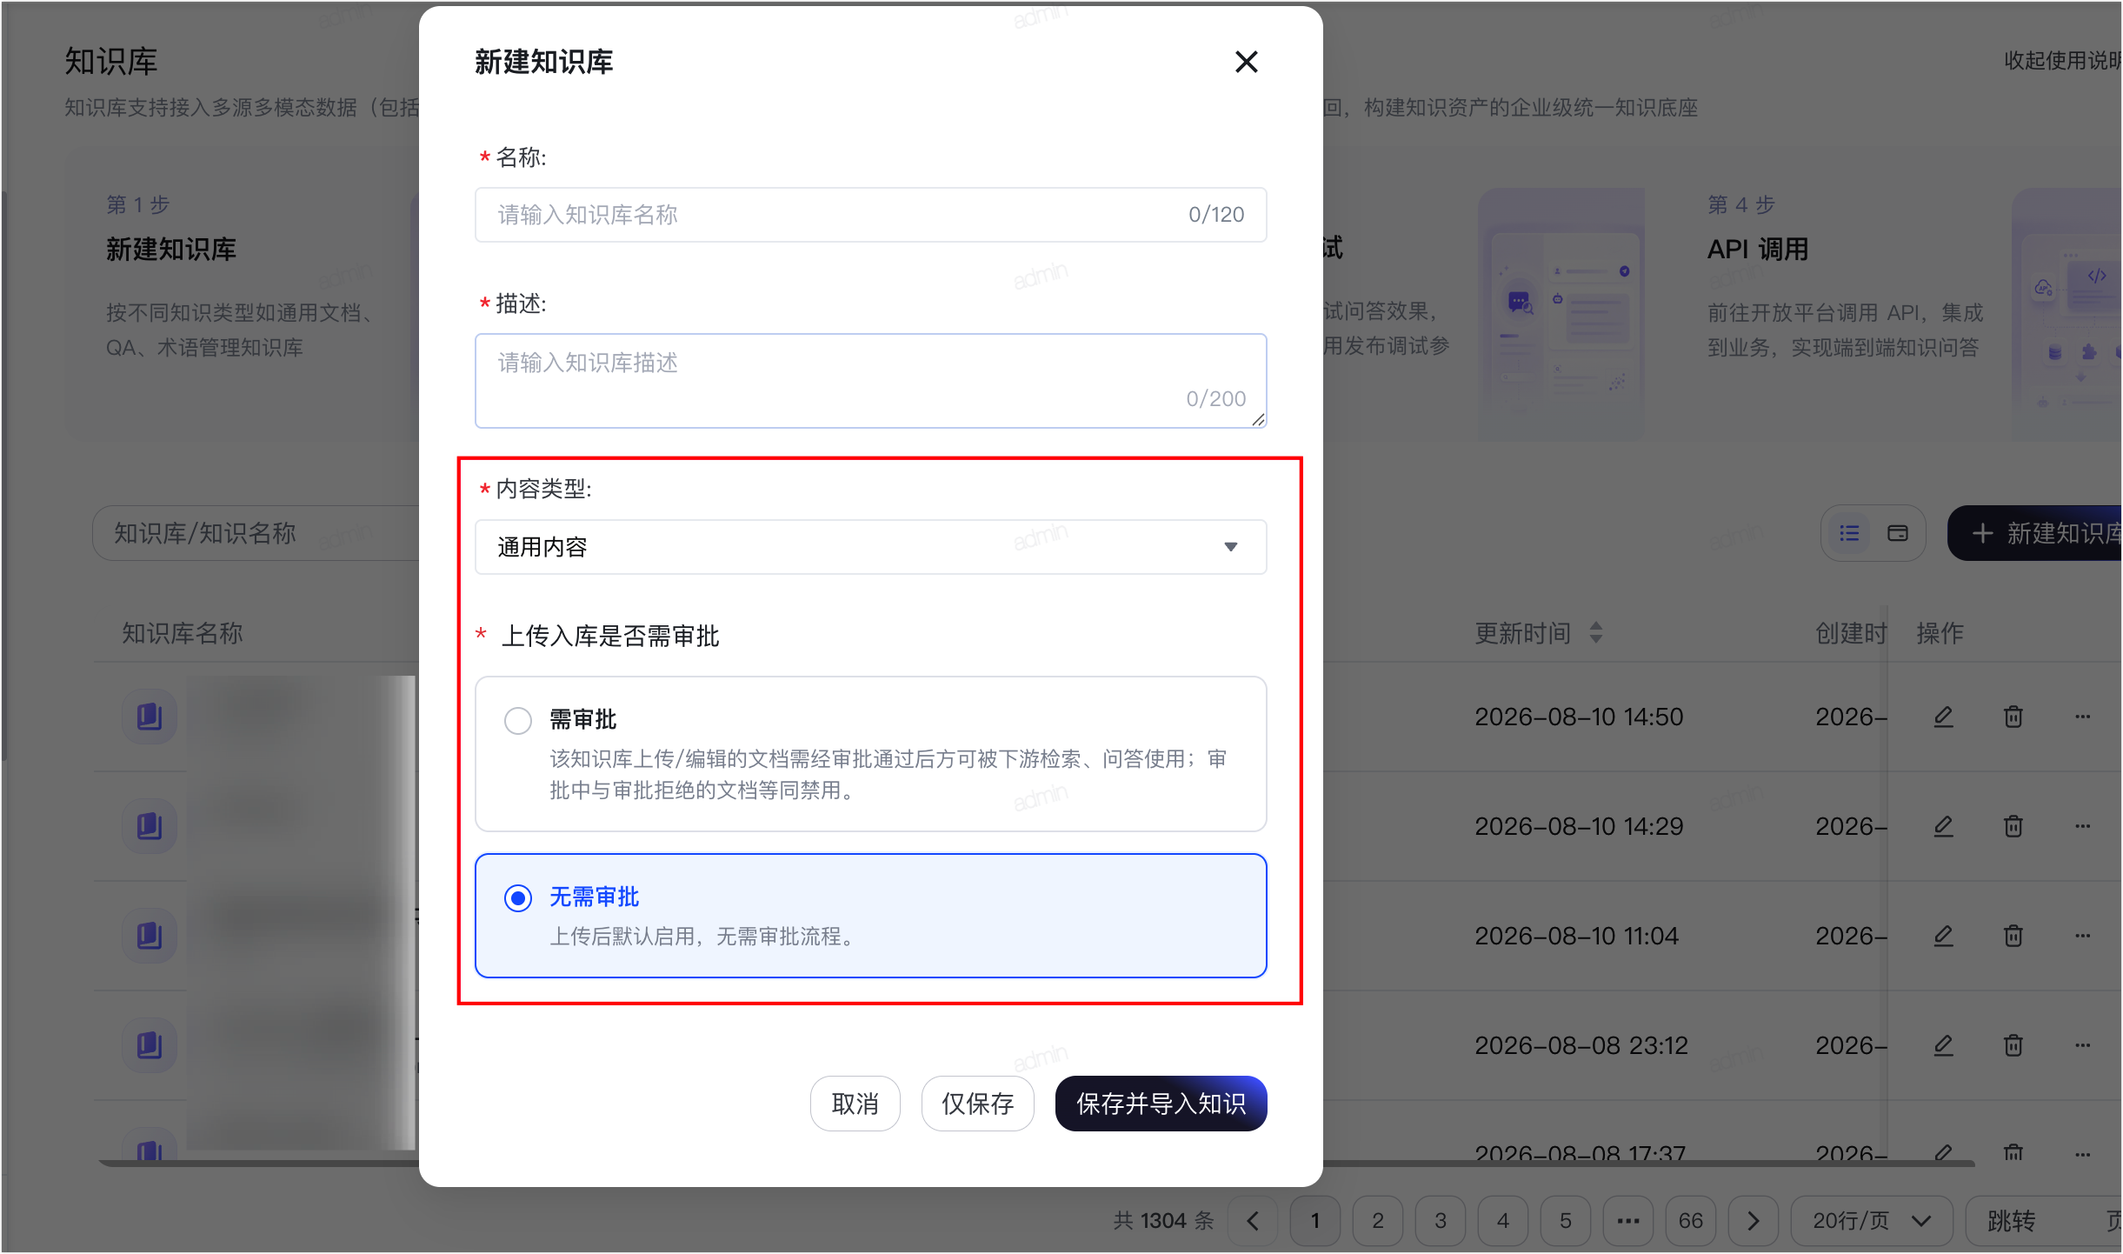Click the 收起使用说明 link
2123x1254 pixels.
[2063, 60]
